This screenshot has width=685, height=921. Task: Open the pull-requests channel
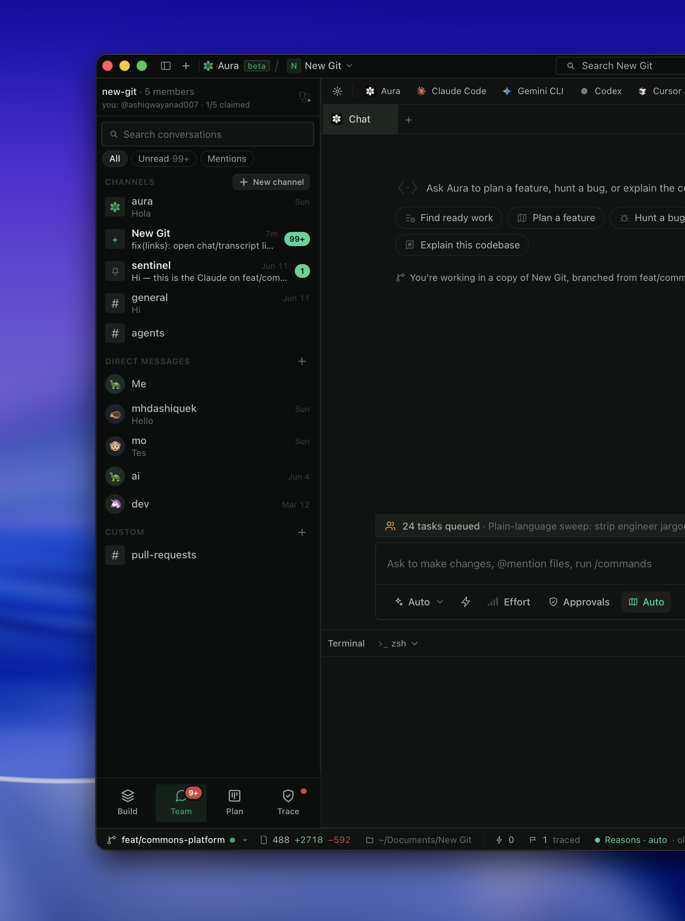click(207, 555)
